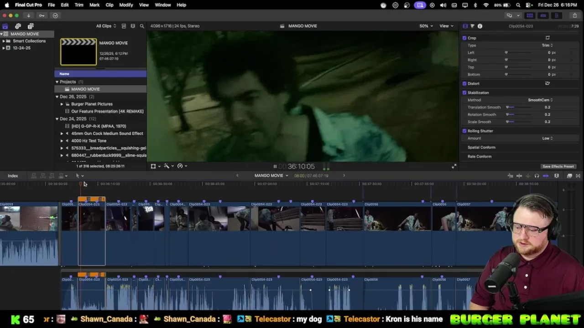Expand the Burger Planet Pictures clip
Screen dimensions: 584x328
click(62, 104)
